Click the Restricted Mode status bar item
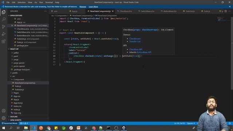The image size is (233, 131). (x=9, y=123)
